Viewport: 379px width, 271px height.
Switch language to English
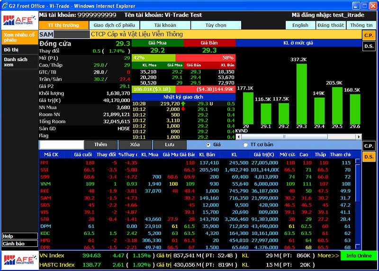[x=300, y=25]
